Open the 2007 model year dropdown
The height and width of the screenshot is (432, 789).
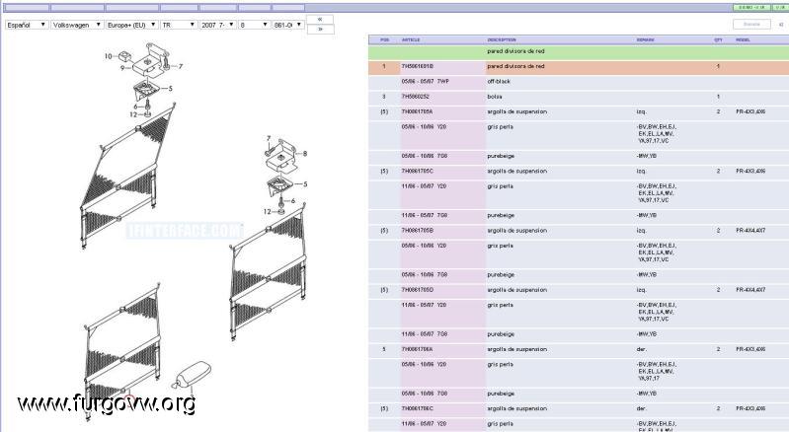pyautogui.click(x=216, y=25)
